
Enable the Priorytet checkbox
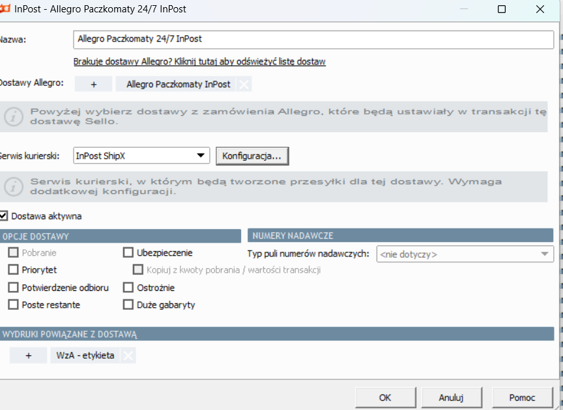click(x=13, y=269)
